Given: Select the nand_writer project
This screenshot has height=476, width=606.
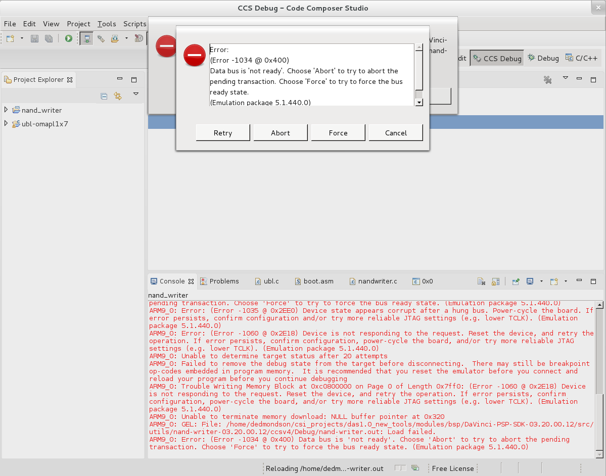Looking at the screenshot, I should pyautogui.click(x=41, y=110).
